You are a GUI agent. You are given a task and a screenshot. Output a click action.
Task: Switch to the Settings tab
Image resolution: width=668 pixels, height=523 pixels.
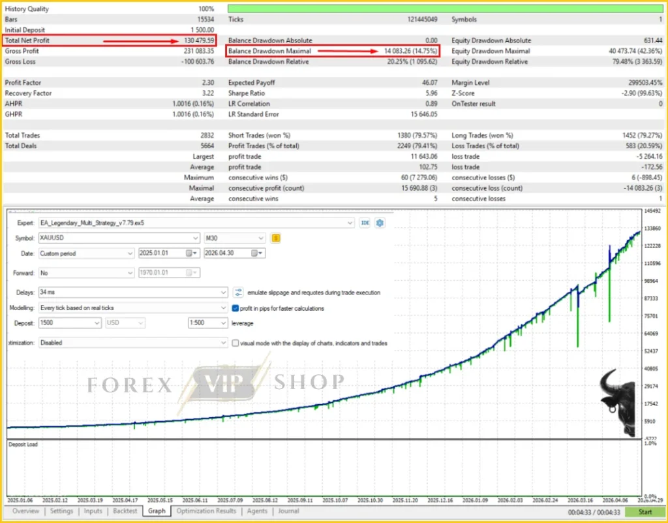pos(61,511)
